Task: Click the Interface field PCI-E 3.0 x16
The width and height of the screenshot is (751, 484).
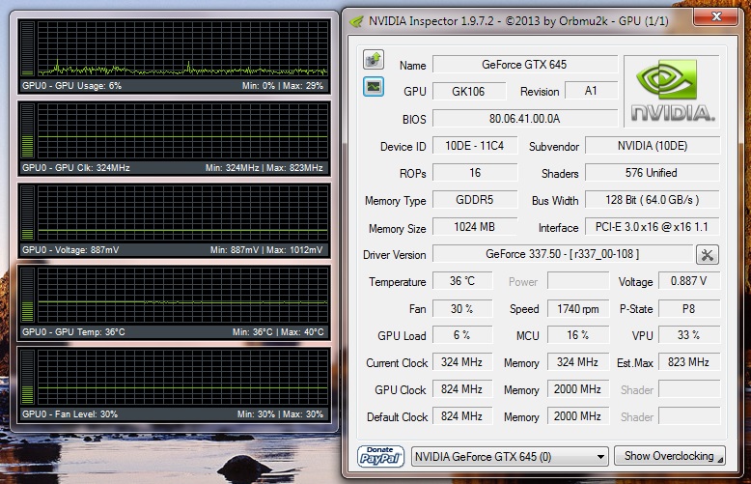Action: pyautogui.click(x=653, y=227)
